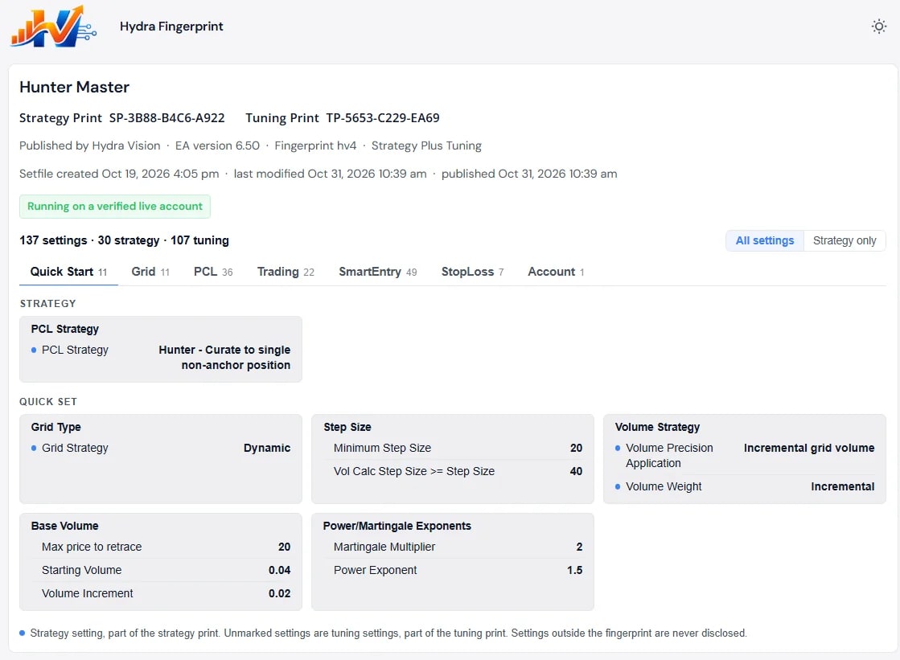
Task: Click the Hydra Fingerprint title
Action: (x=171, y=27)
